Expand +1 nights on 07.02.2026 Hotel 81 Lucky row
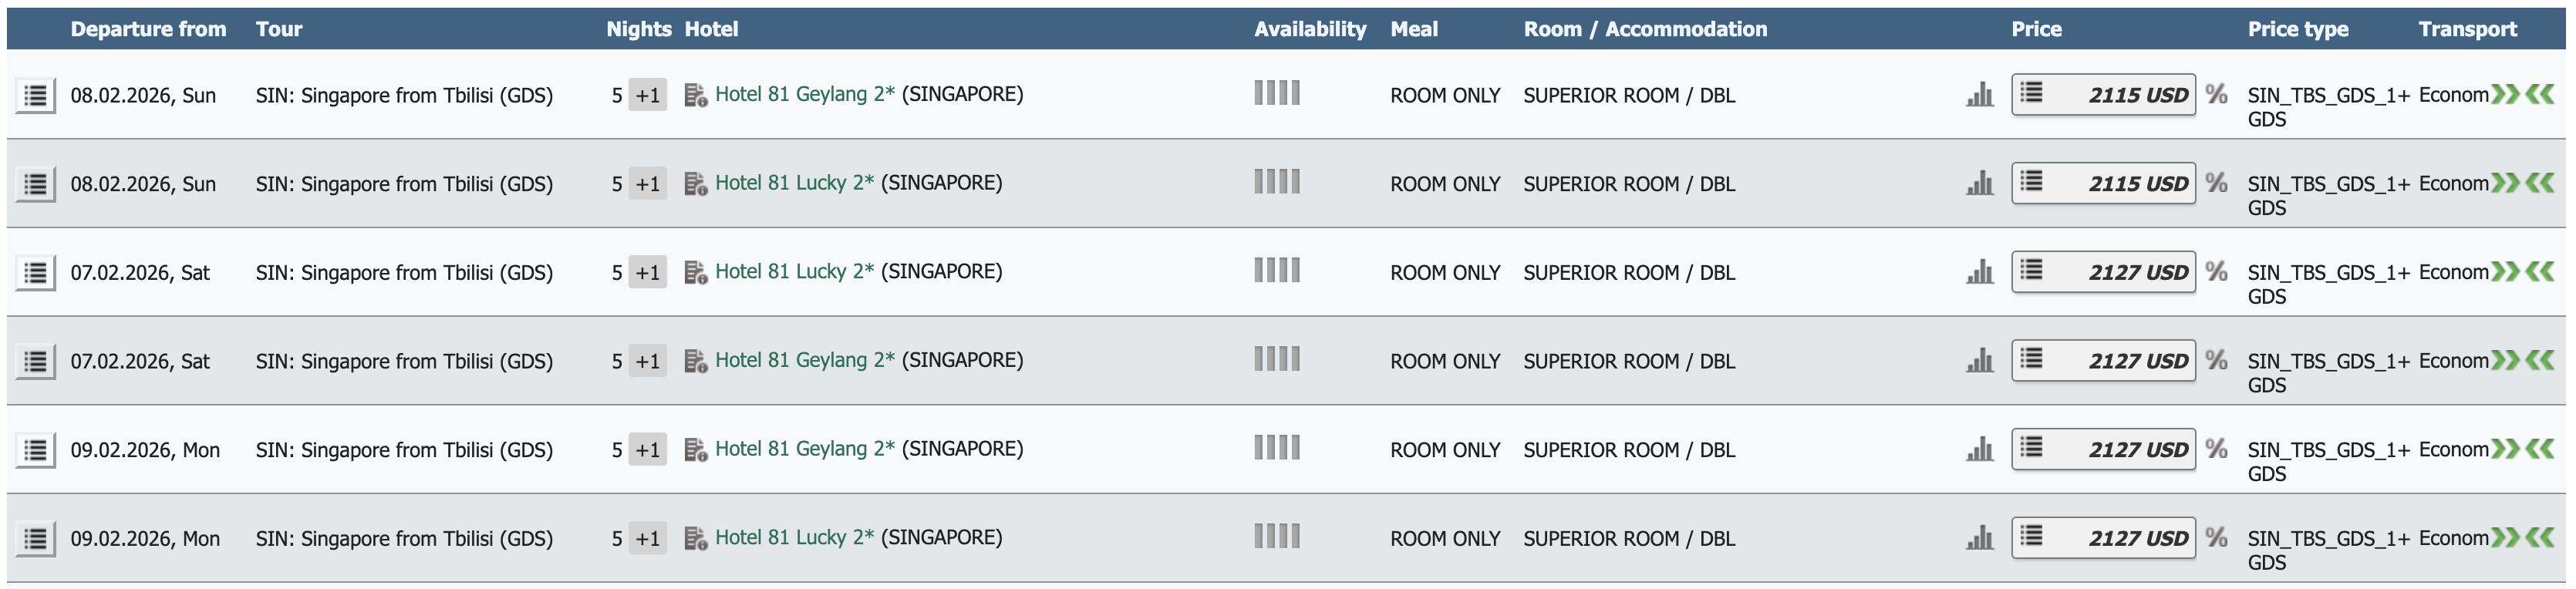 [x=647, y=273]
